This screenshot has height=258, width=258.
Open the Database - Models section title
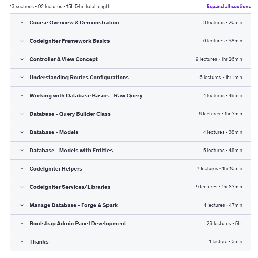click(54, 132)
